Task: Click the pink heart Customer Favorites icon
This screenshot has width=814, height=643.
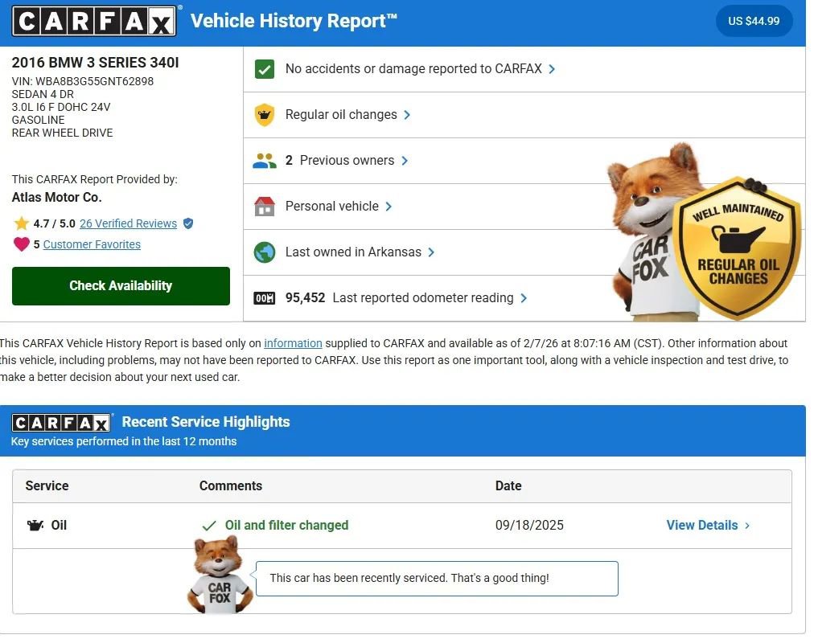Action: pyautogui.click(x=21, y=244)
